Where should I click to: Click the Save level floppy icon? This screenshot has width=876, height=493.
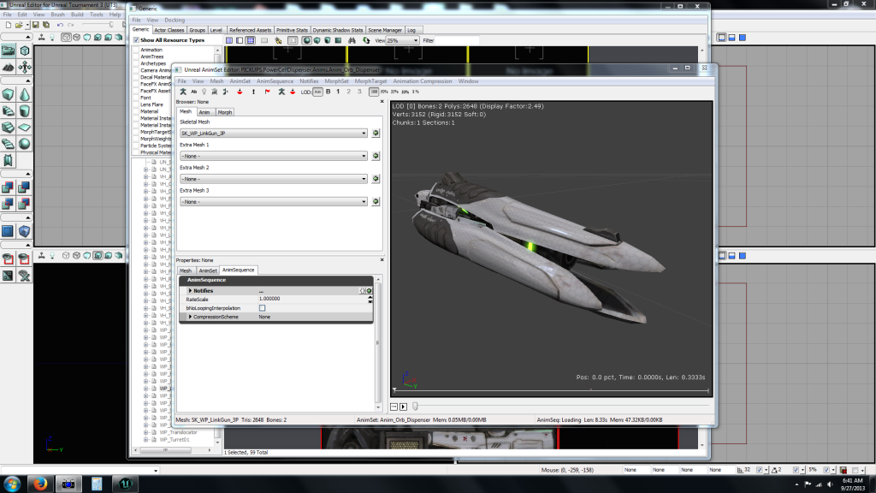35,25
